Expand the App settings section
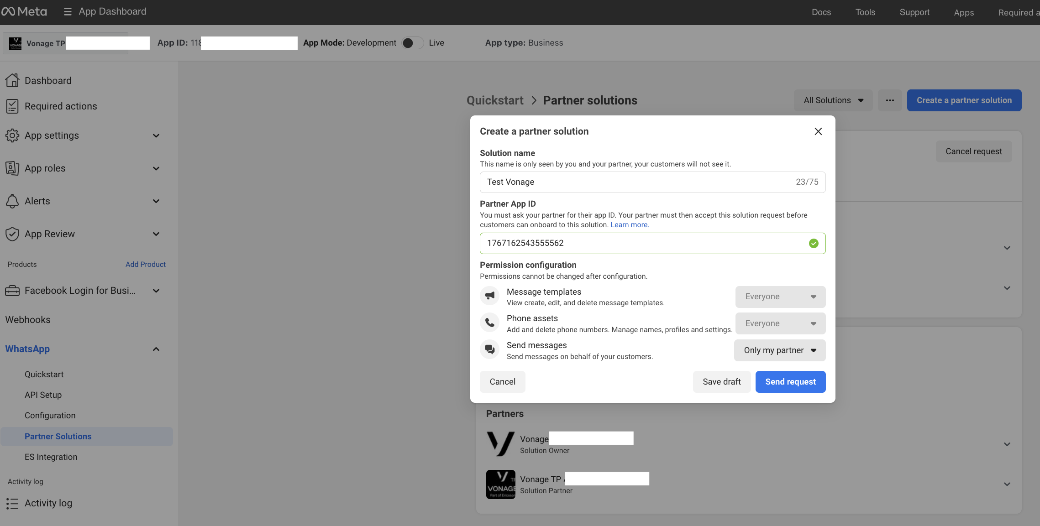1040x526 pixels. point(156,135)
